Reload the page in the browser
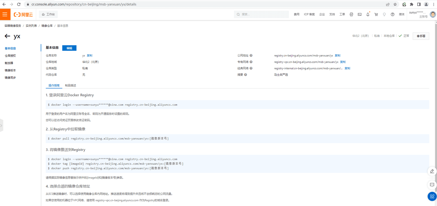Viewport: 437px width, 206px height. 19,4
